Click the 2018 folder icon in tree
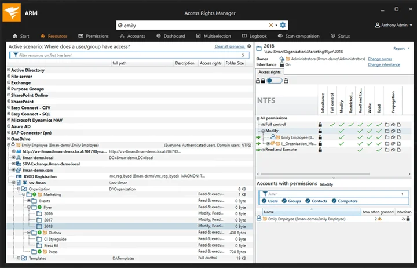Viewport: 417px width, 268px height. (x=39, y=226)
